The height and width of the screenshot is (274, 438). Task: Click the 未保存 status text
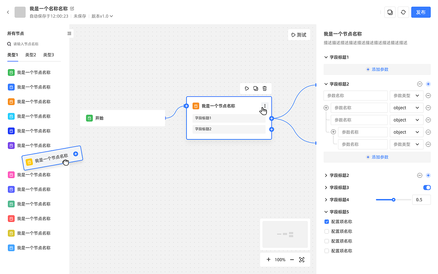(80, 16)
